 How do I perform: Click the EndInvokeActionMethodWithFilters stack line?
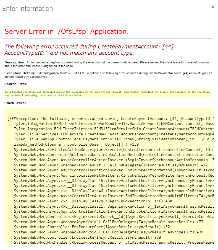(114, 196)
